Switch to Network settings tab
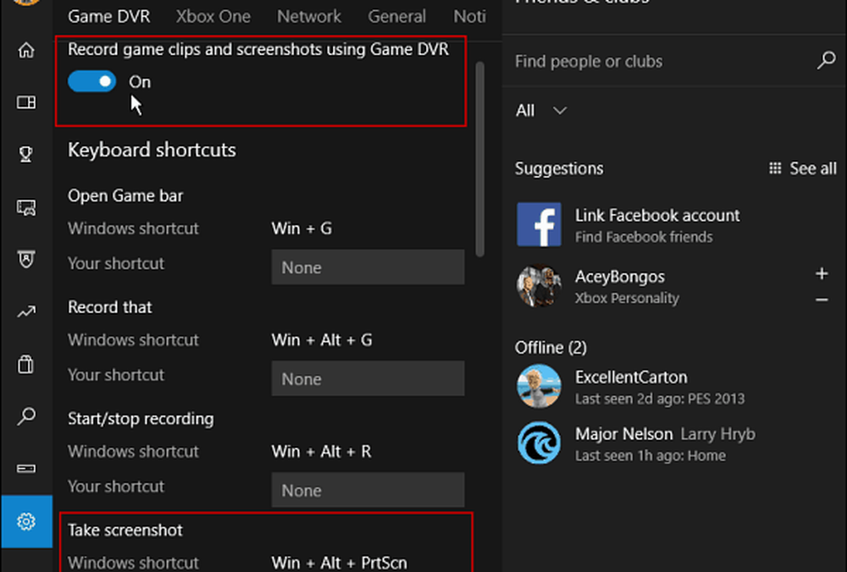The image size is (847, 572). coord(309,16)
